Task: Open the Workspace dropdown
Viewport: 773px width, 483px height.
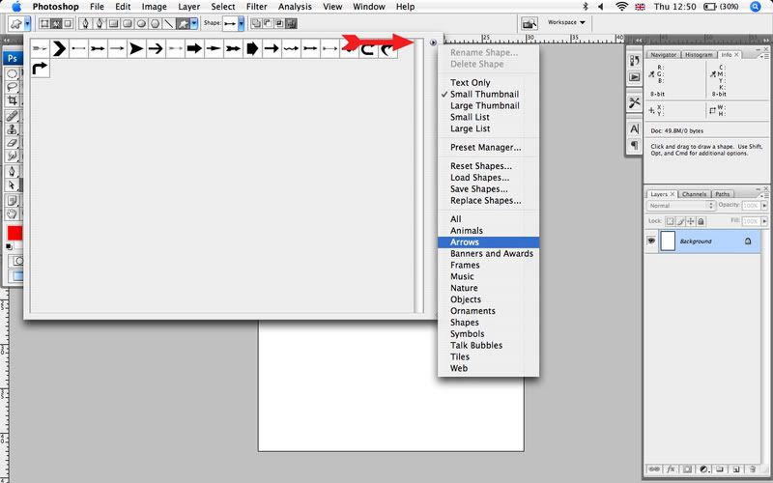Action: pyautogui.click(x=566, y=22)
